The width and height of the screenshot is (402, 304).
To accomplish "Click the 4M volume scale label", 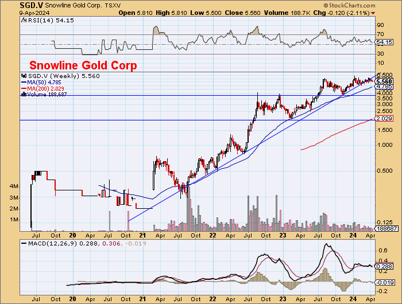I will point(14,186).
